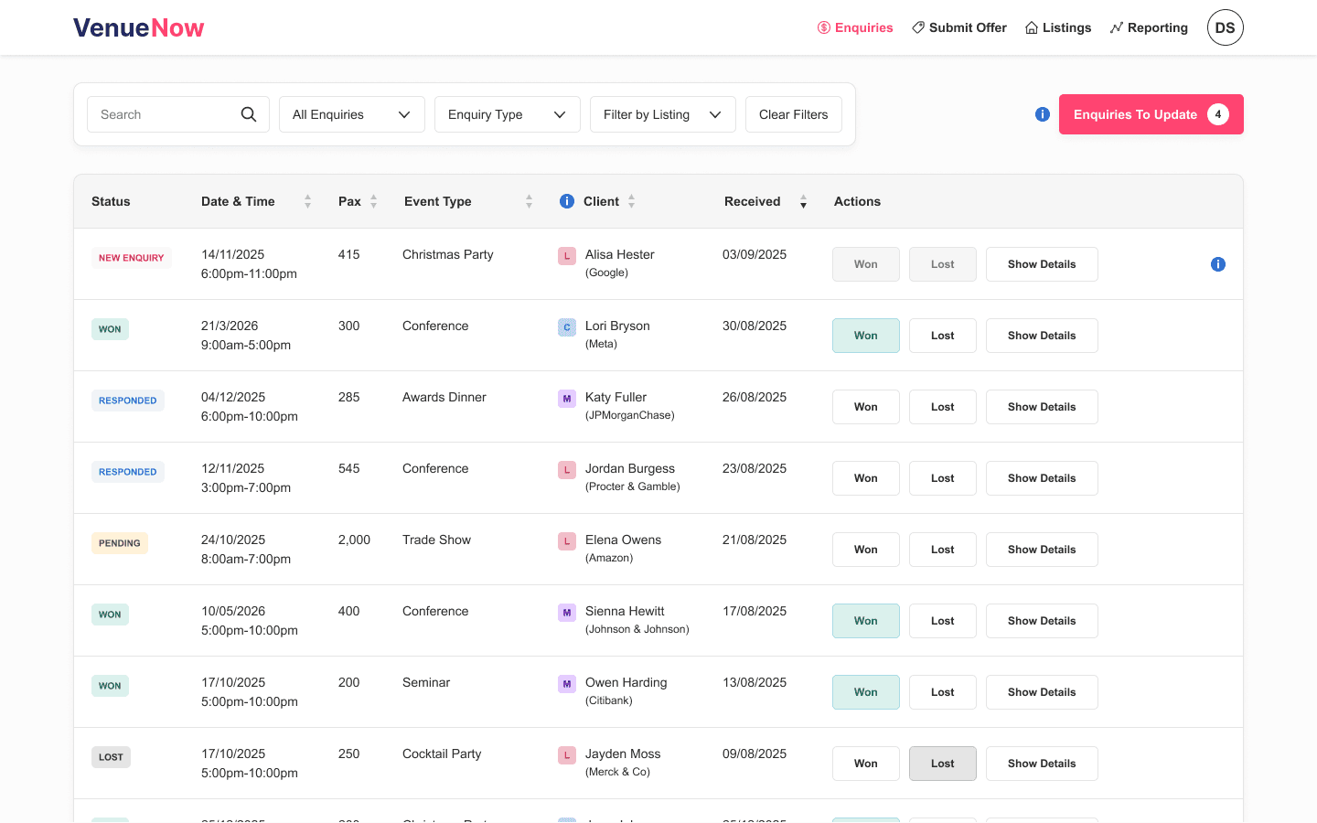Expand the Enquiry Type dropdown
Image resolution: width=1317 pixels, height=823 pixels.
click(508, 114)
